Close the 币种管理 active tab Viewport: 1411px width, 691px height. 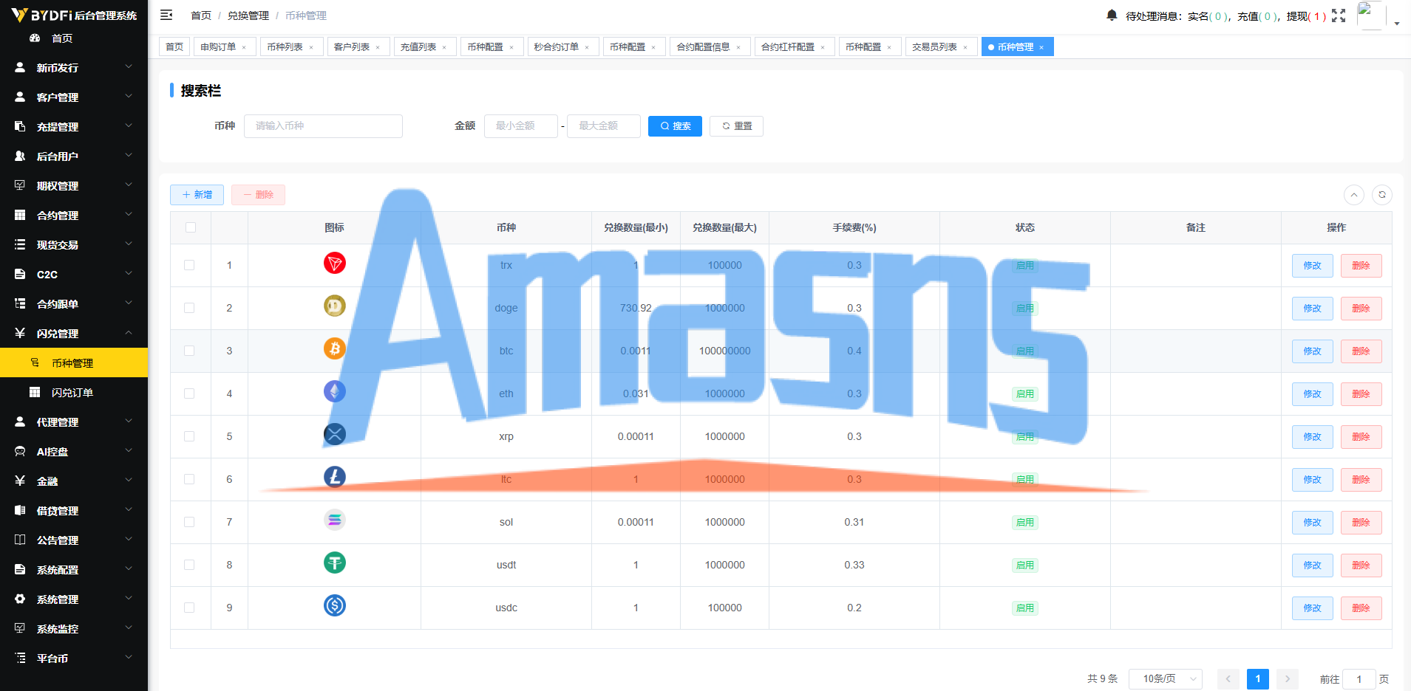click(1041, 47)
